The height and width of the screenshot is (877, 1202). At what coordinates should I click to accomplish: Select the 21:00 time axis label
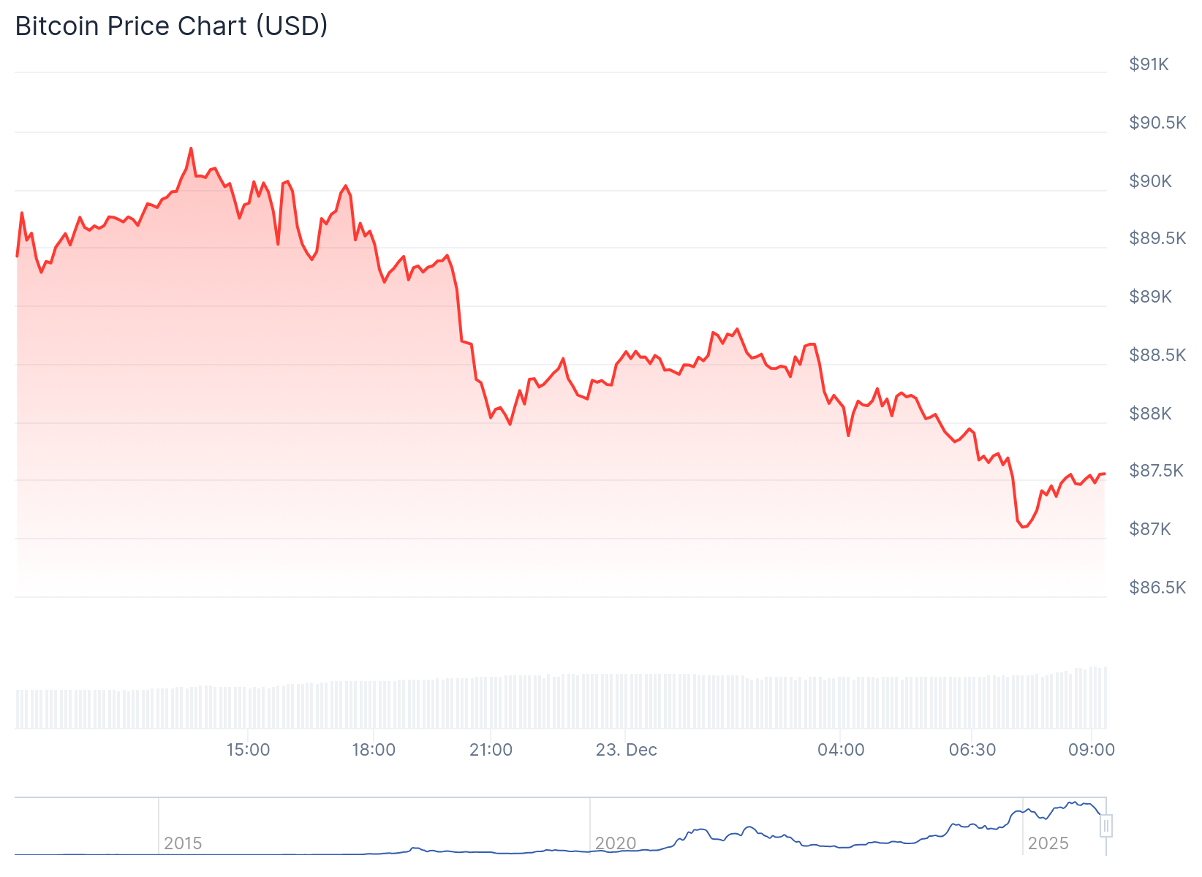click(x=491, y=750)
